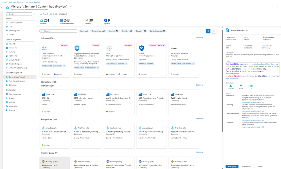The image size is (281, 169).
Task: Open read more link for Persistence tactic
Action: 253,102
